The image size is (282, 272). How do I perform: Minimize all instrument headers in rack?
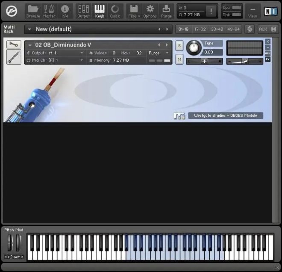coord(274,29)
